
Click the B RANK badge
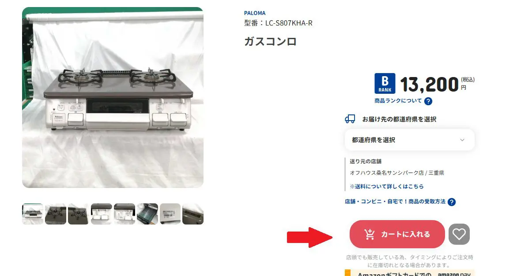click(x=385, y=84)
